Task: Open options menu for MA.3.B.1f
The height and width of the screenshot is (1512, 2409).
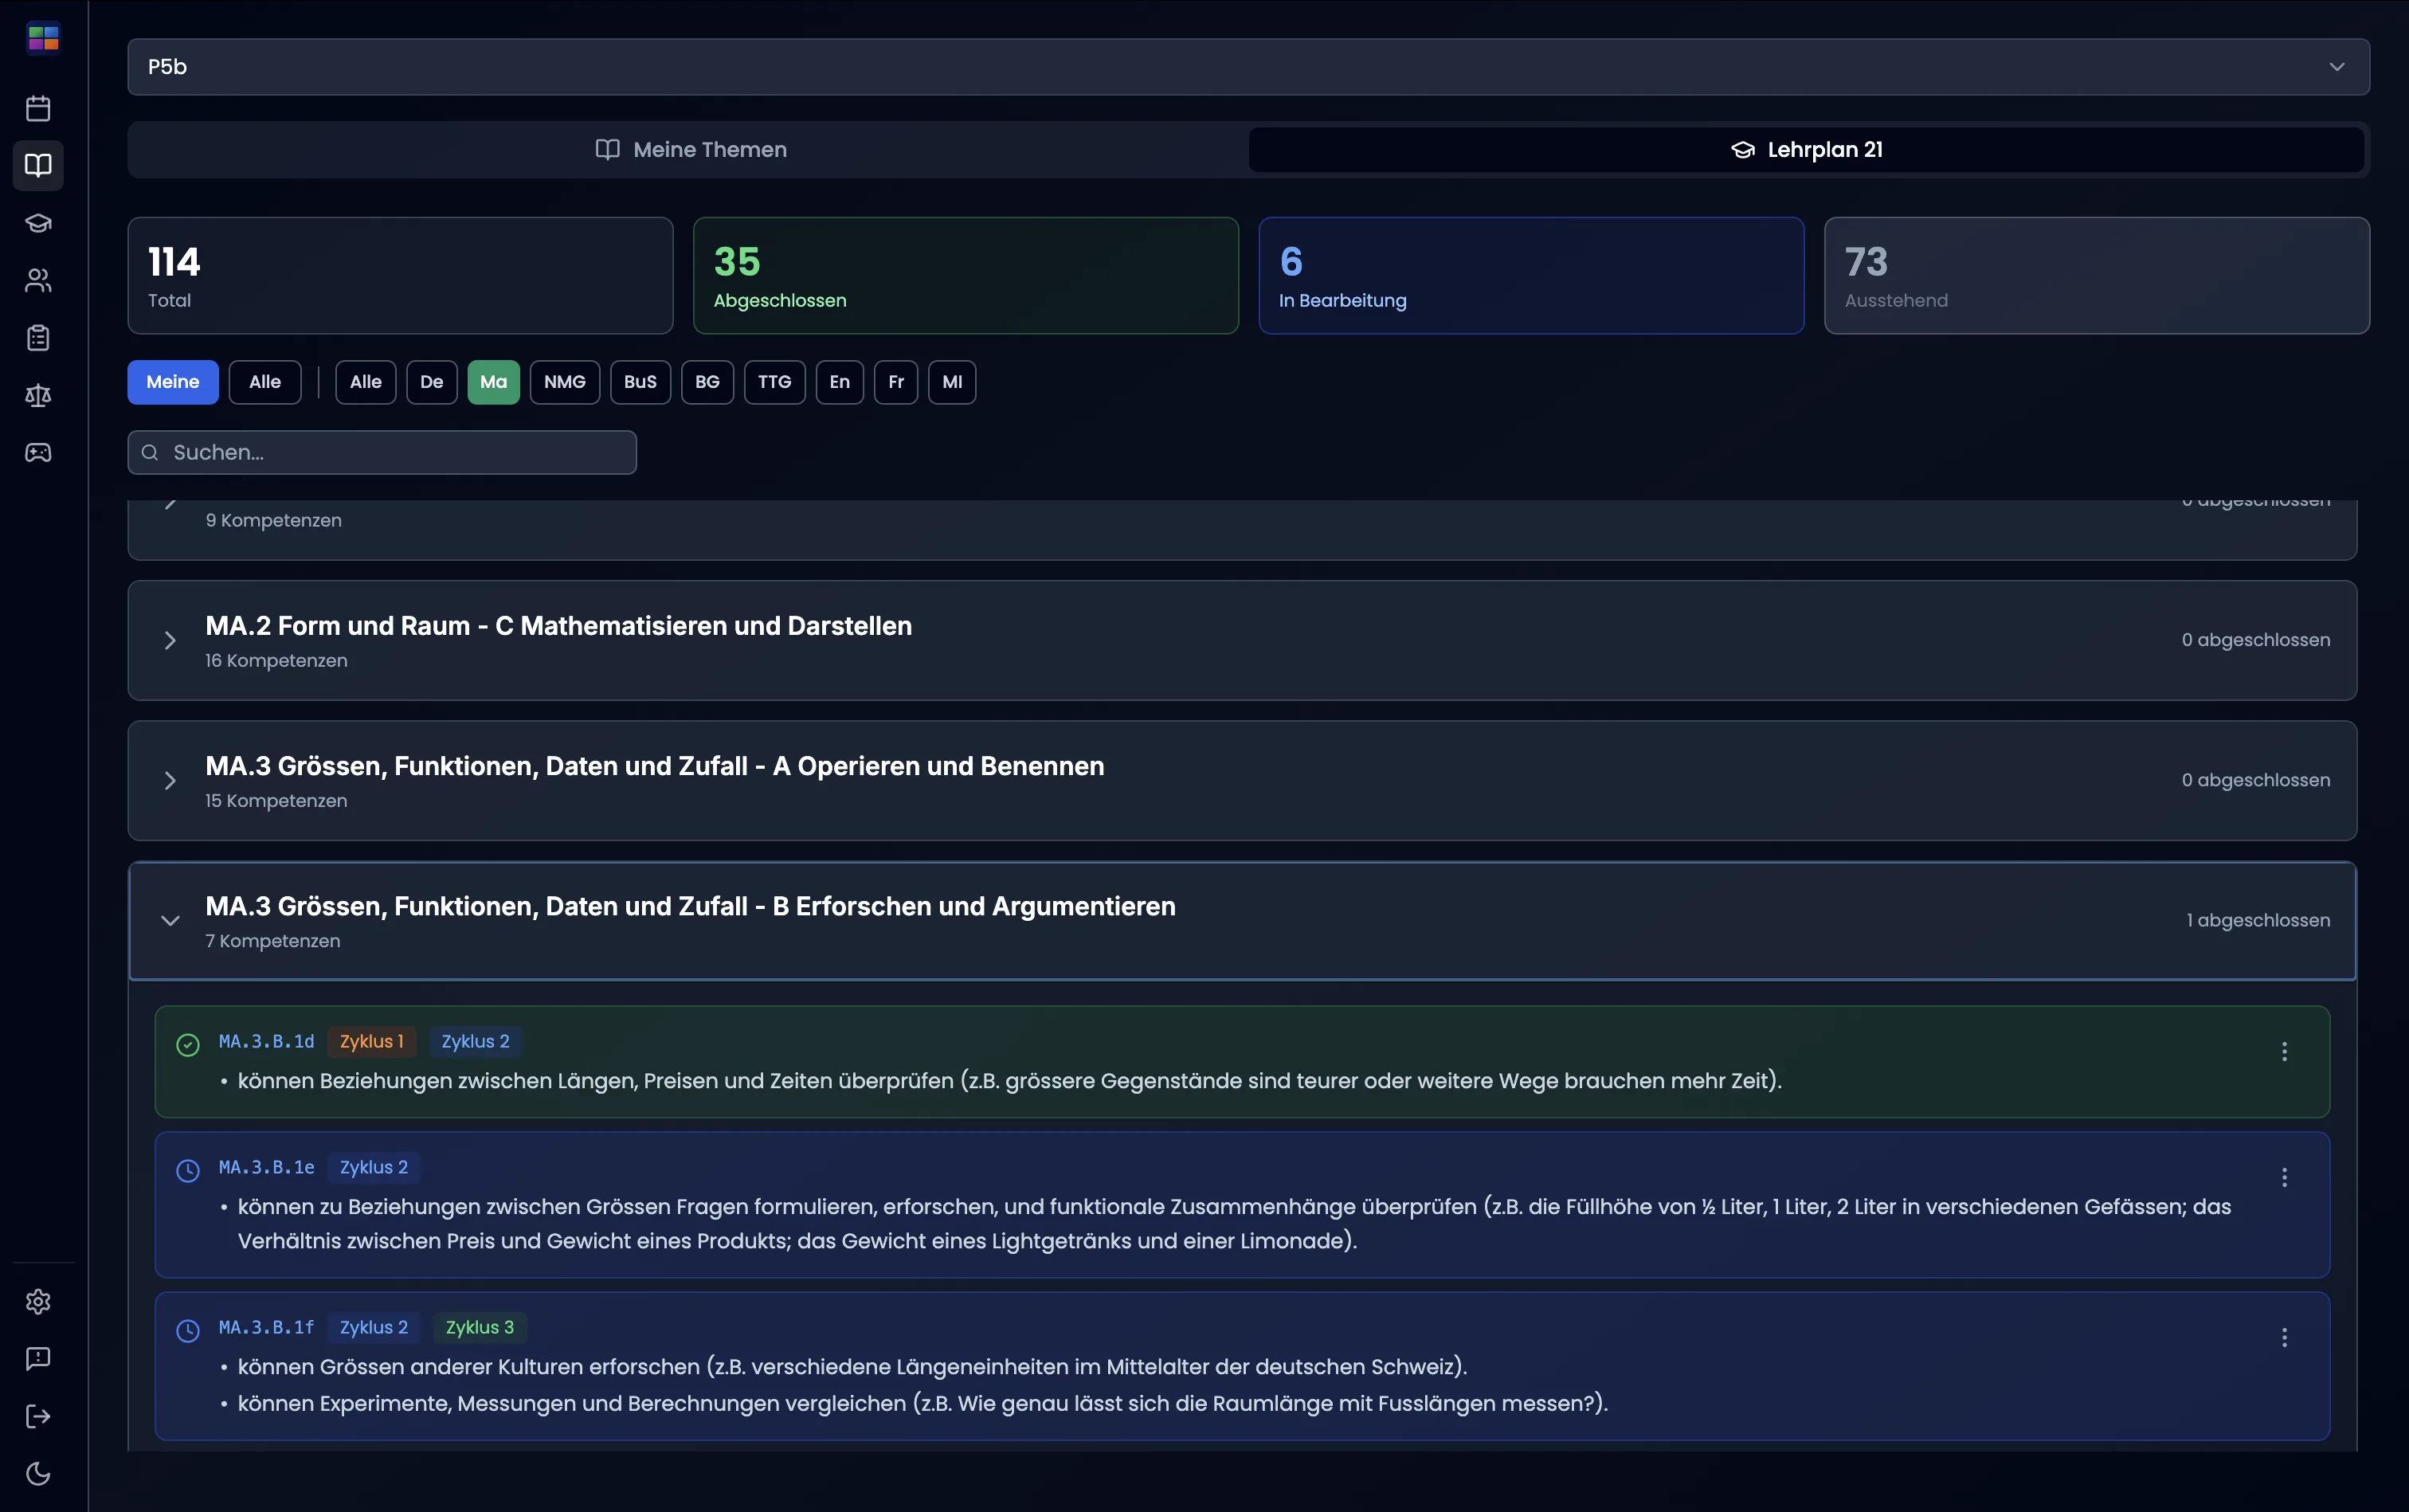Action: point(2284,1337)
